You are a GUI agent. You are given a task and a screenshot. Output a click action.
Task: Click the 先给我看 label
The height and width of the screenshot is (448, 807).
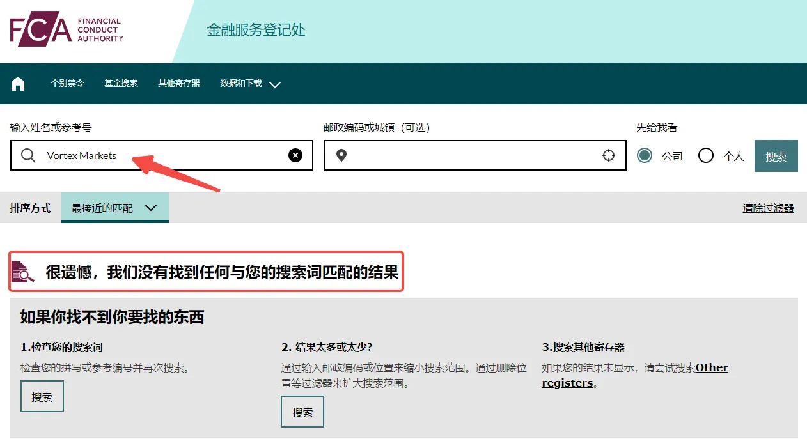[x=657, y=127]
